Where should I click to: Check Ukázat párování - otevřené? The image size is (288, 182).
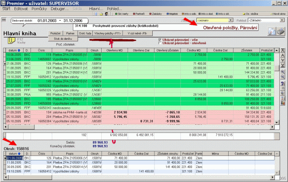(160, 43)
